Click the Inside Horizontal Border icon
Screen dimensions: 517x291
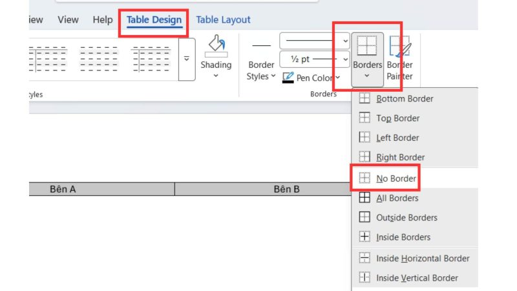coord(364,258)
